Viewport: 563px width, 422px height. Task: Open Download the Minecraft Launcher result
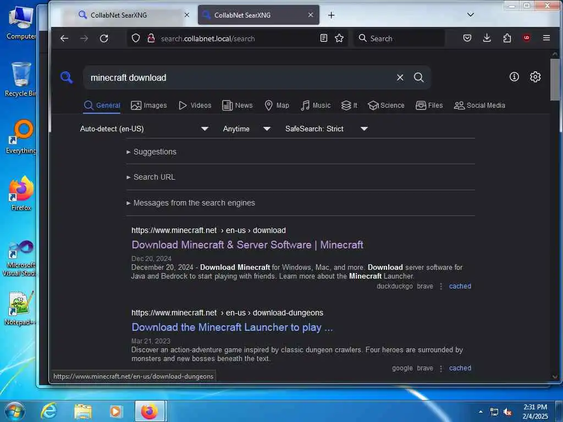232,327
